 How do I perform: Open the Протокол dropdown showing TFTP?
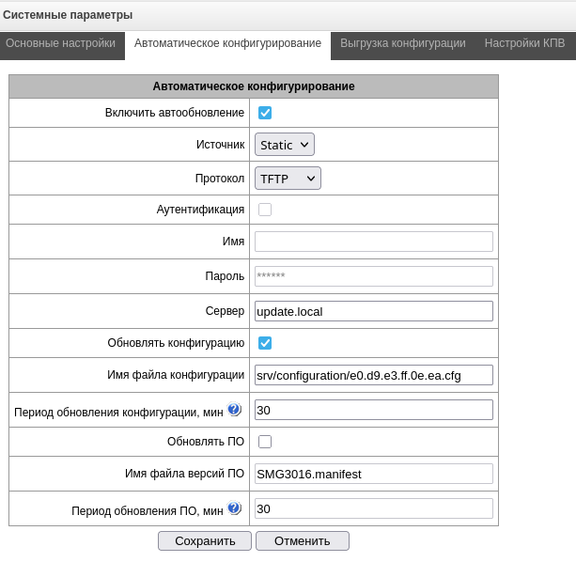288,178
